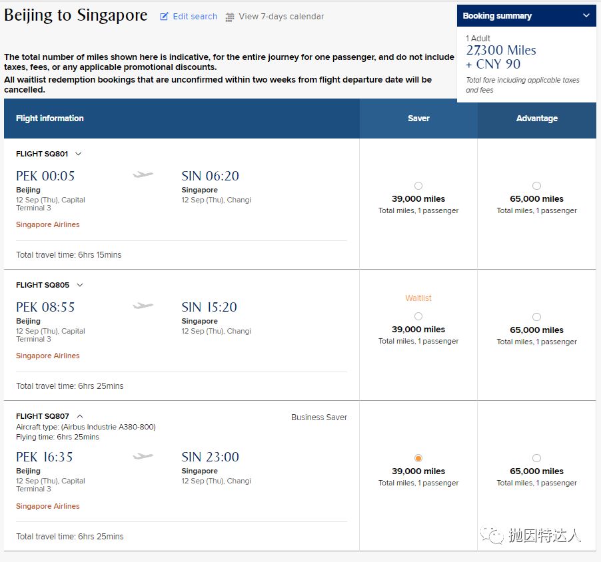Click the Advantage column header

click(536, 119)
